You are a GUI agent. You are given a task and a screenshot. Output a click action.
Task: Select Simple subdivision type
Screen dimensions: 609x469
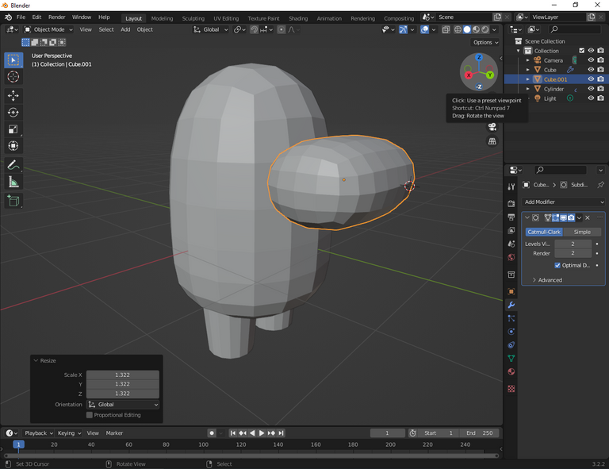pyautogui.click(x=582, y=232)
